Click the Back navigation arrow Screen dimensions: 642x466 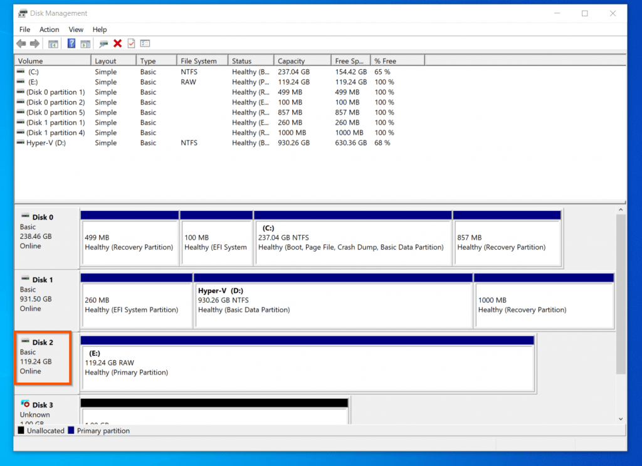click(x=21, y=43)
